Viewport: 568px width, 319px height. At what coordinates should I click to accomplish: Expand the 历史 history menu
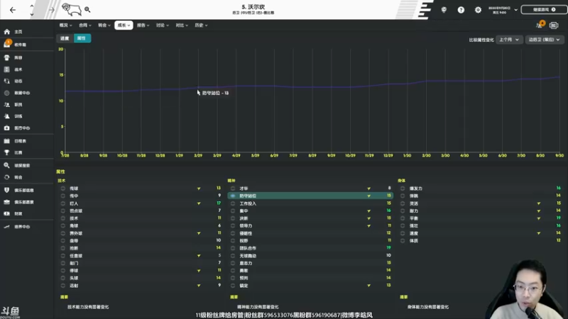click(201, 26)
